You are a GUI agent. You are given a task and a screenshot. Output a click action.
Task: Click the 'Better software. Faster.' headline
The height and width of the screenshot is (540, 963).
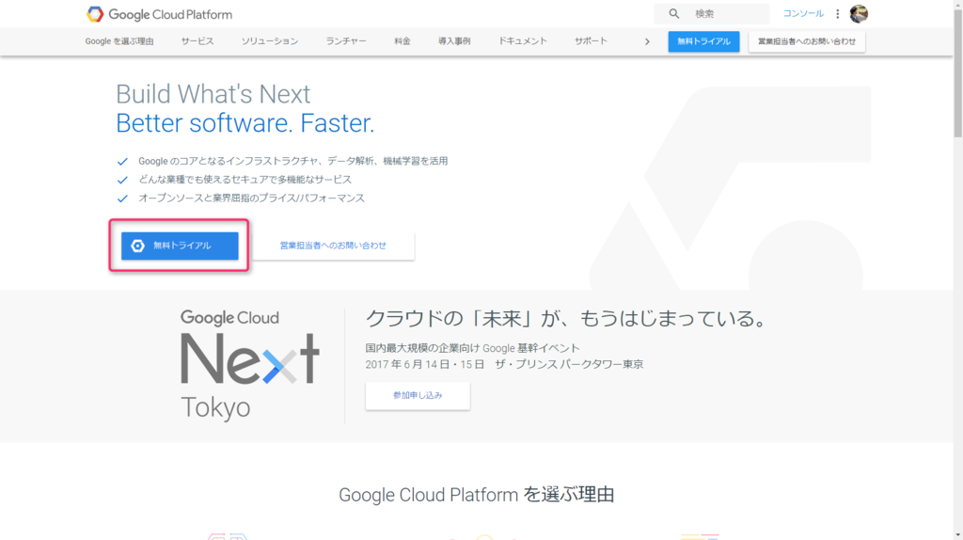(245, 123)
